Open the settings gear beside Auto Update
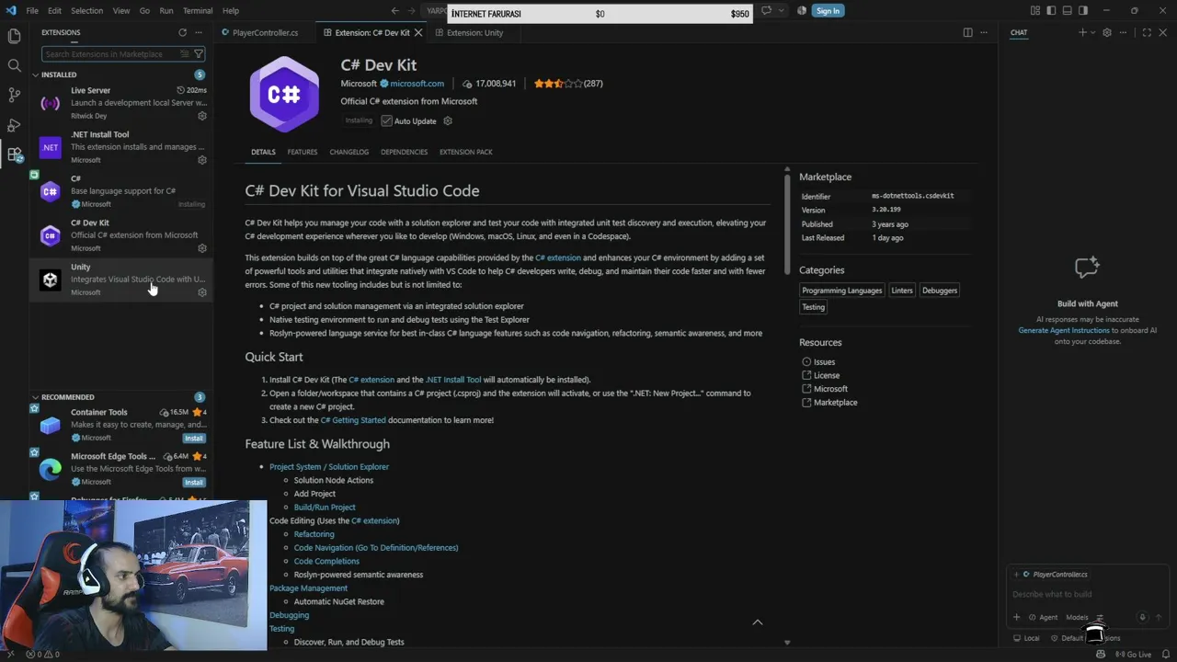 (448, 121)
